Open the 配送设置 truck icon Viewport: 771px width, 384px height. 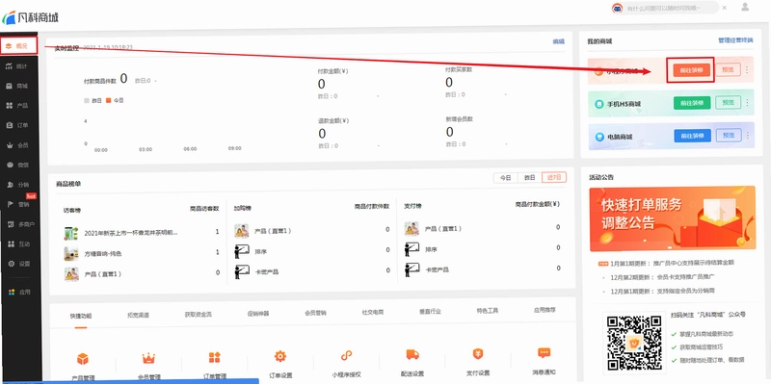pyautogui.click(x=412, y=354)
